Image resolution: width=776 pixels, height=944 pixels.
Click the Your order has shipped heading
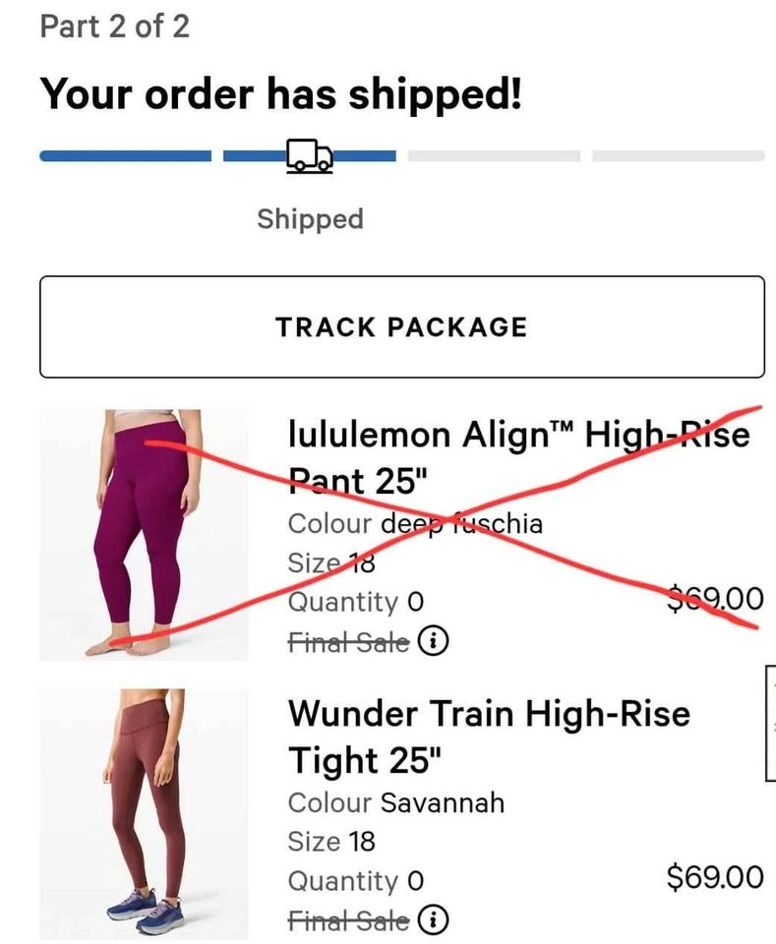pos(280,95)
